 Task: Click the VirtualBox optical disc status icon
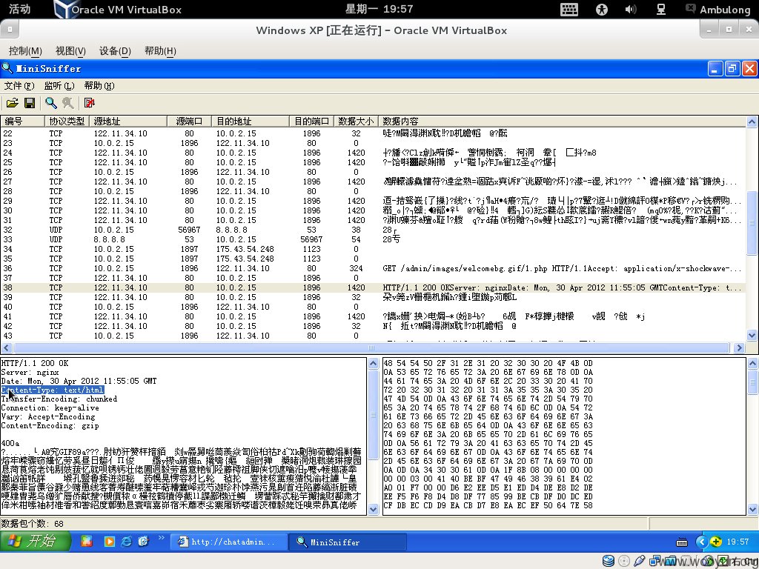click(x=624, y=561)
